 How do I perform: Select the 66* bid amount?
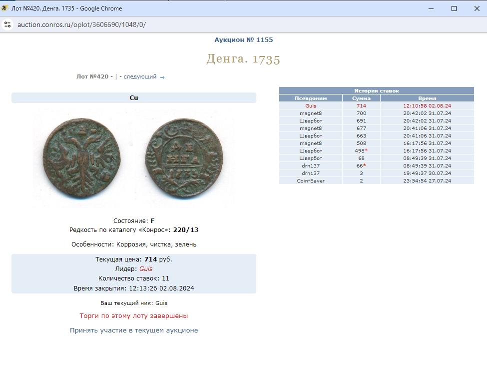tap(361, 165)
